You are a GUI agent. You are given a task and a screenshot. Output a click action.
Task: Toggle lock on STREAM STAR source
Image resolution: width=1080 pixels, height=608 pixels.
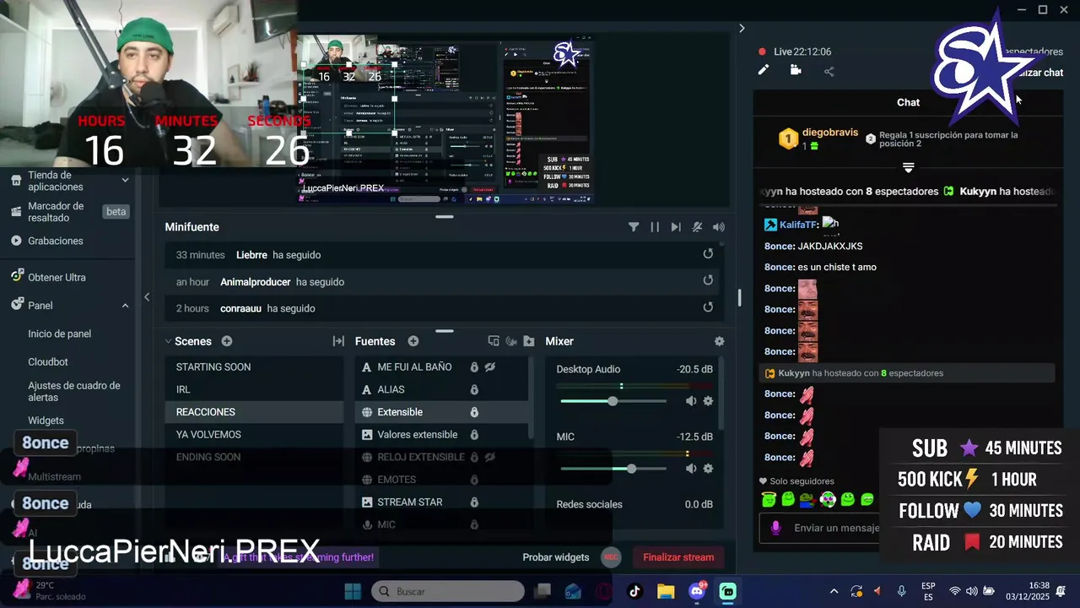(474, 502)
